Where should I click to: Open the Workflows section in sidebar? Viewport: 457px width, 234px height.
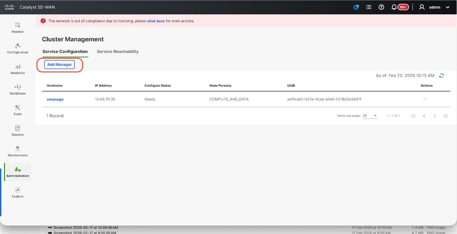tap(17, 90)
